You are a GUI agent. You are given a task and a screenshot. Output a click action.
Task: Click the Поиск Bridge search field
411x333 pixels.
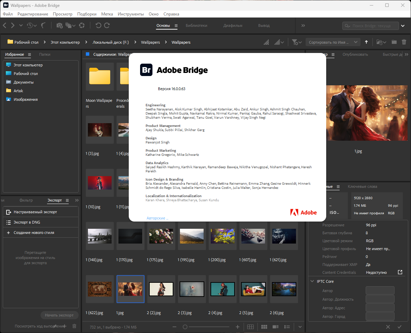(x=370, y=26)
